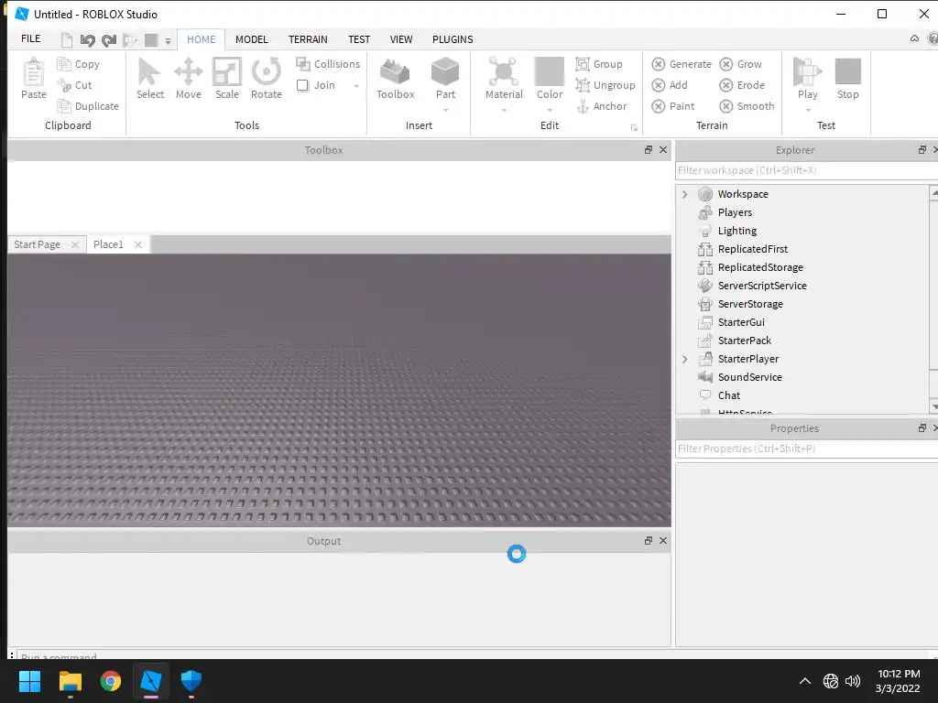This screenshot has height=703, width=938.
Task: Click the Redo quick access icon
Action: point(109,40)
